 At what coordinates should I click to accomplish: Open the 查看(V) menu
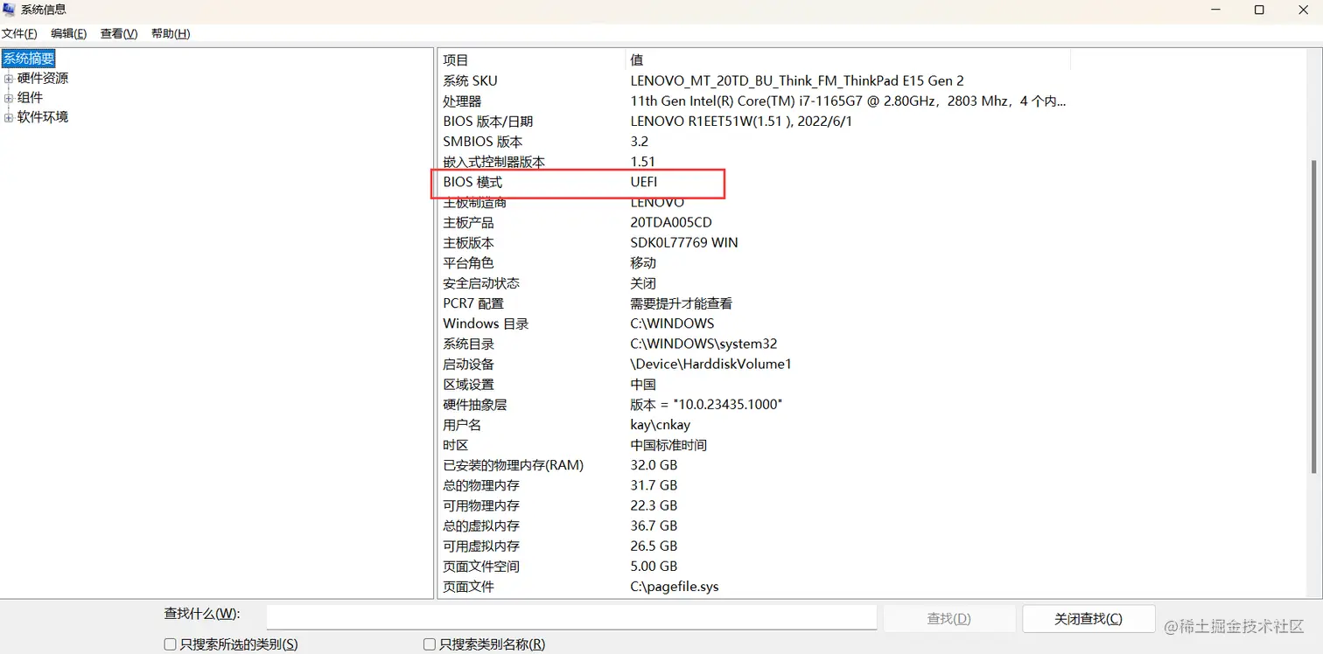click(x=119, y=33)
